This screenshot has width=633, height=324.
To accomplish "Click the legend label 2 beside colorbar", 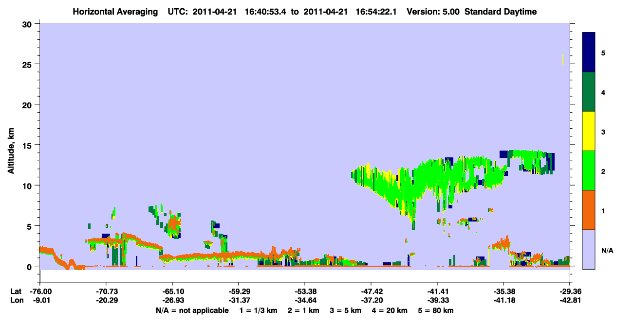I will [x=603, y=171].
